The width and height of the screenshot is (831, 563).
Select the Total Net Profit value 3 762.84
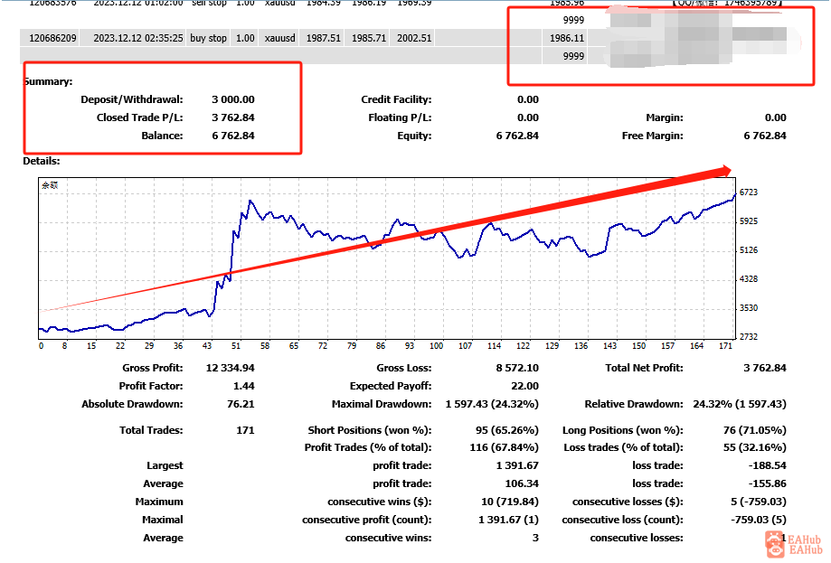(x=765, y=368)
